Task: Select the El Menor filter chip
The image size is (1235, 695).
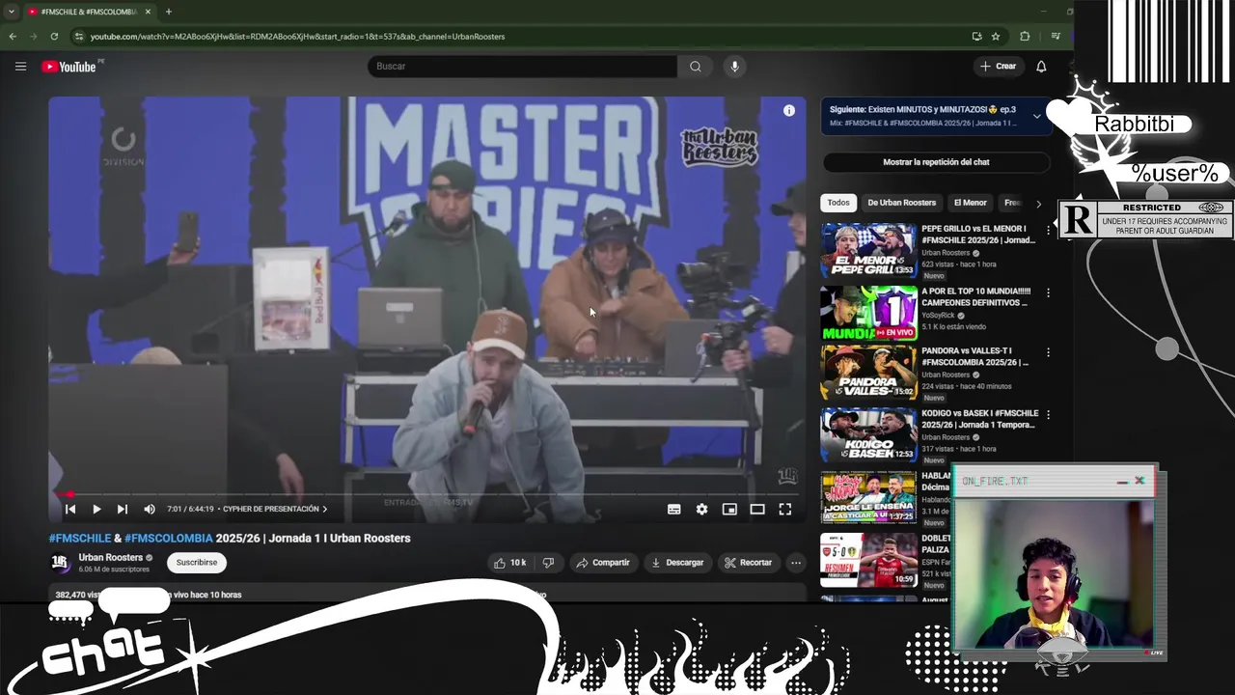Action: point(970,203)
